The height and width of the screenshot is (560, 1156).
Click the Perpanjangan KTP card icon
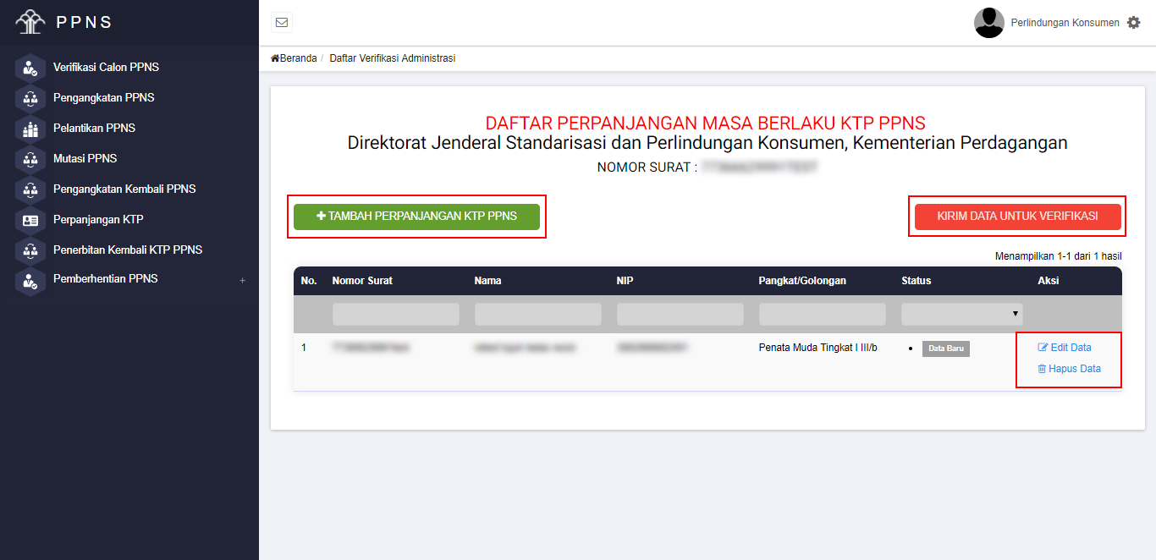click(30, 220)
